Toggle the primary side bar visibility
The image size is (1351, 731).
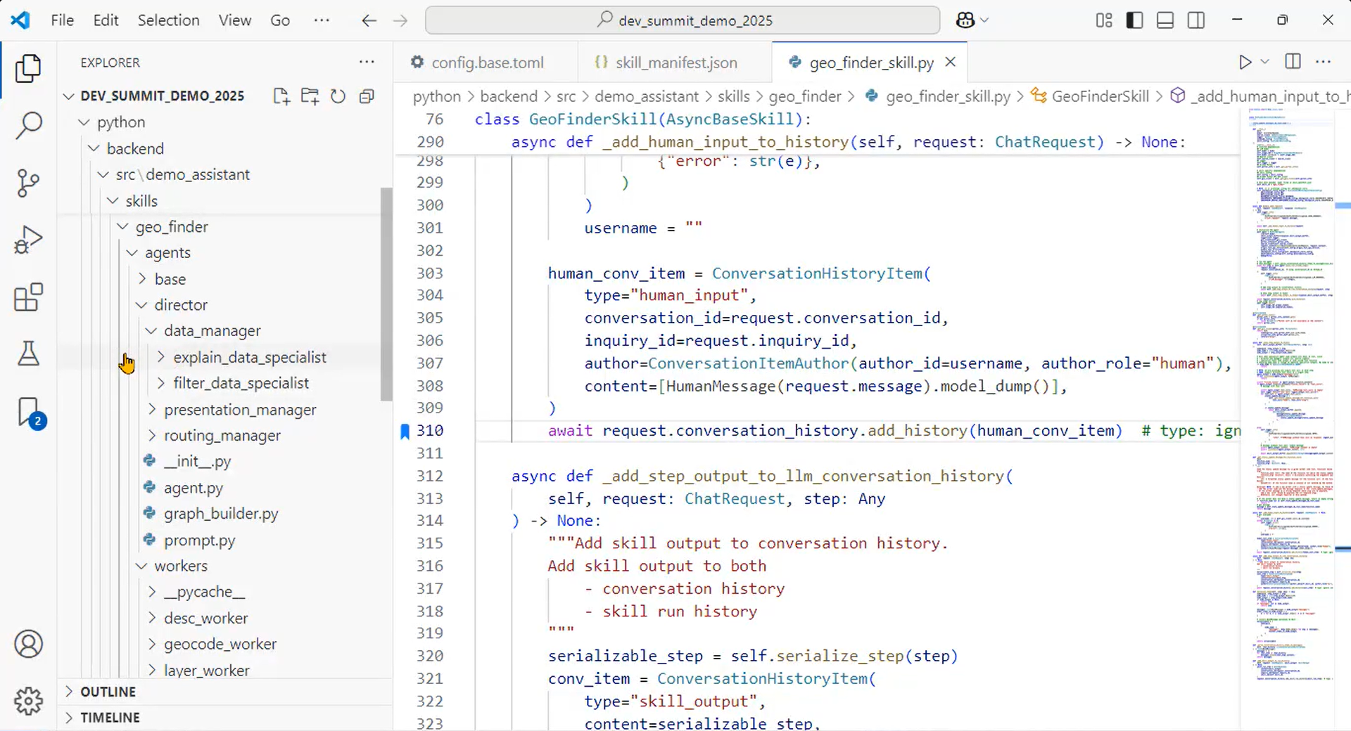[1134, 20]
